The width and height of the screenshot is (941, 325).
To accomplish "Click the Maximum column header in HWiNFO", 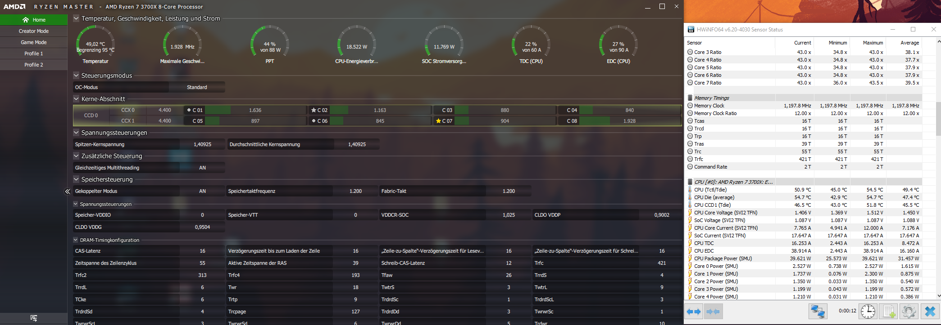I will coord(868,43).
